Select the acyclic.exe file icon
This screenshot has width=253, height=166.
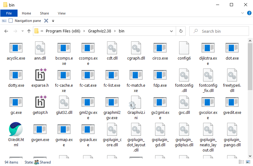(16, 48)
